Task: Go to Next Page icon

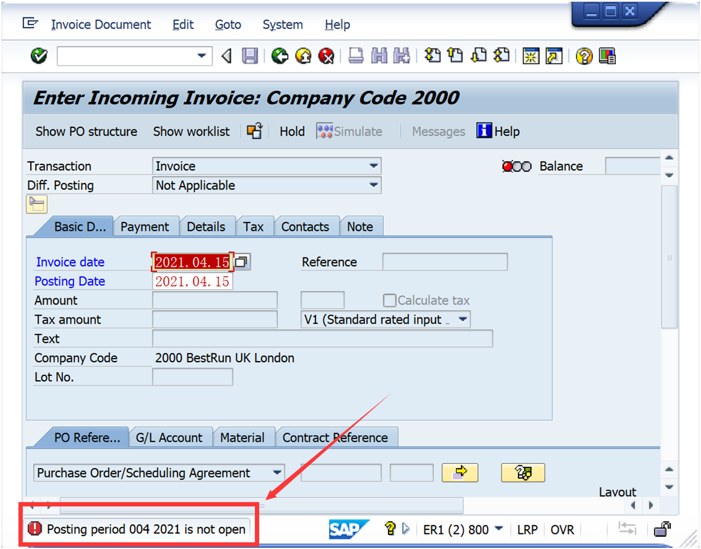Action: (479, 56)
